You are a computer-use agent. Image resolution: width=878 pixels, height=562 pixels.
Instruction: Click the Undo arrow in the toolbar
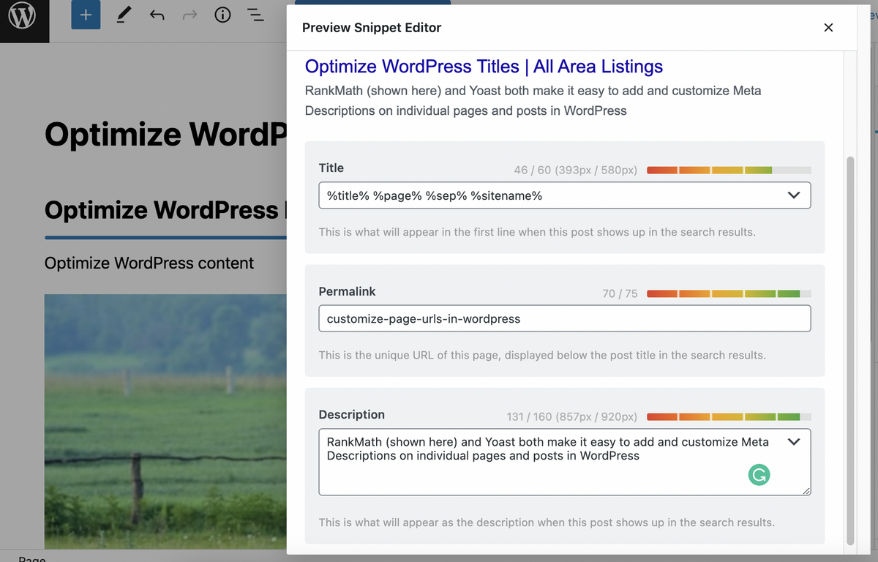pos(157,15)
